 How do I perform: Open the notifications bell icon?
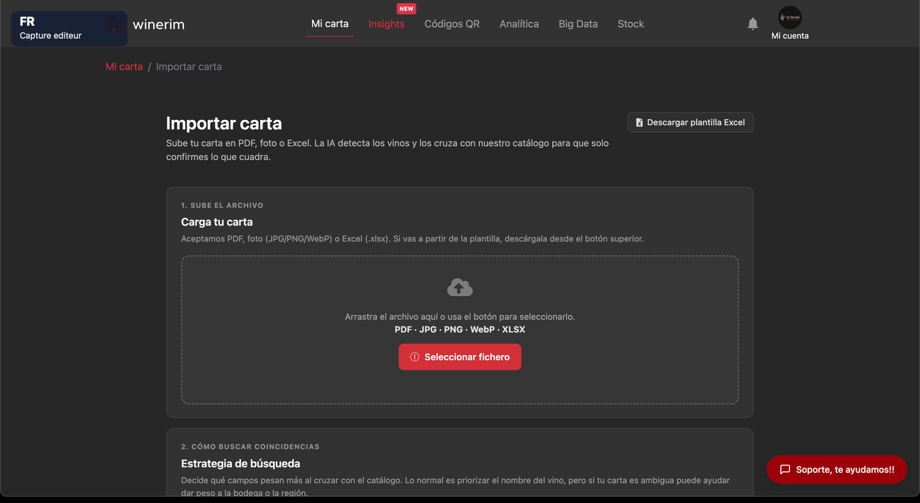pyautogui.click(x=753, y=24)
